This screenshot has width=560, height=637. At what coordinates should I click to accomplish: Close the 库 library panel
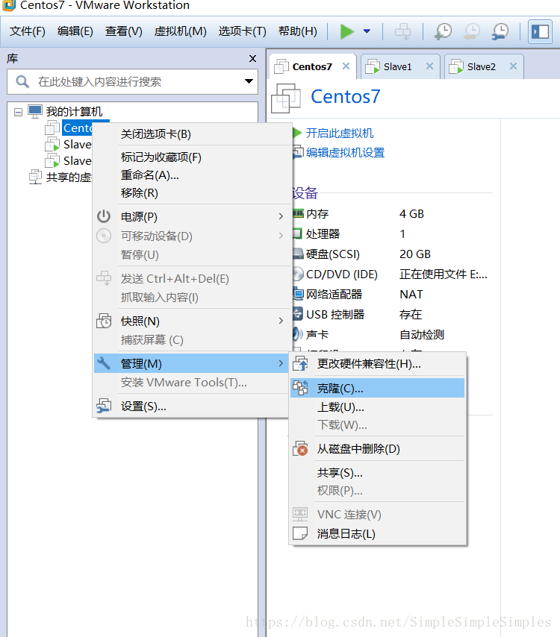point(252,58)
